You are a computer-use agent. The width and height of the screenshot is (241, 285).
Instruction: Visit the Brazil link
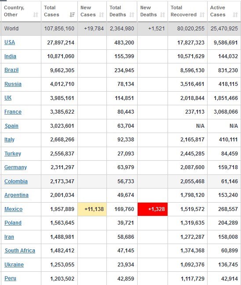pyautogui.click(x=11, y=70)
